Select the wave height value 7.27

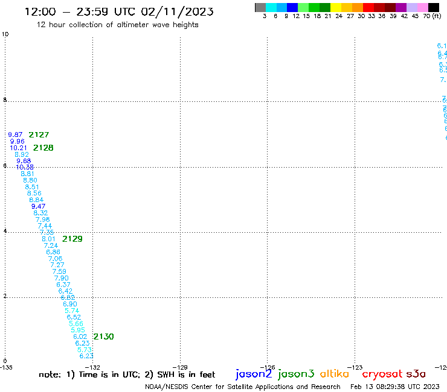[x=57, y=265]
